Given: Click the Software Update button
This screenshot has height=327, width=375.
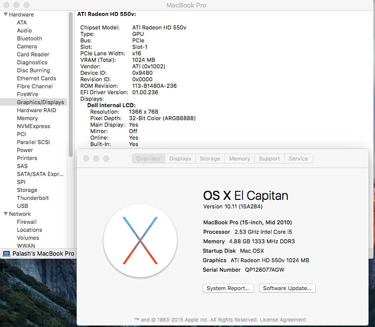Looking at the screenshot, I should click(x=287, y=288).
